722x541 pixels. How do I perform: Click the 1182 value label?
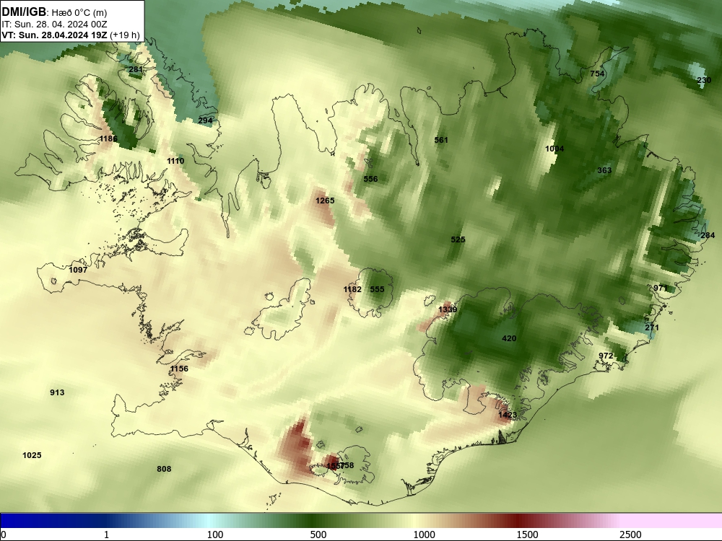(352, 289)
